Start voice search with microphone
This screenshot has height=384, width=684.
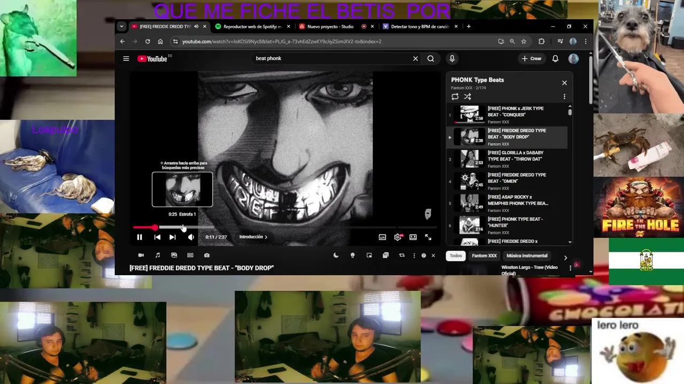pyautogui.click(x=452, y=59)
